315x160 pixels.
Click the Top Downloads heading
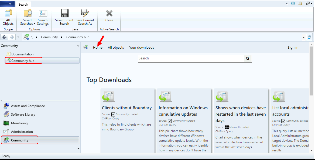(109, 80)
